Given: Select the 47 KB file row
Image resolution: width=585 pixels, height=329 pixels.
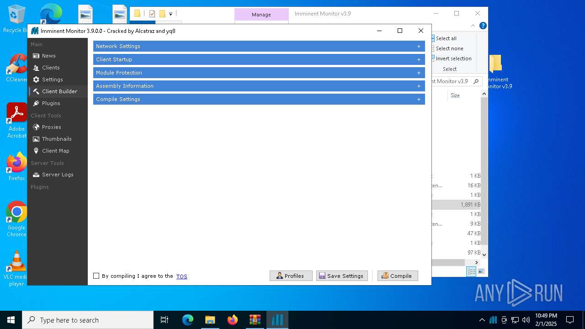Looking at the screenshot, I should coord(456,233).
